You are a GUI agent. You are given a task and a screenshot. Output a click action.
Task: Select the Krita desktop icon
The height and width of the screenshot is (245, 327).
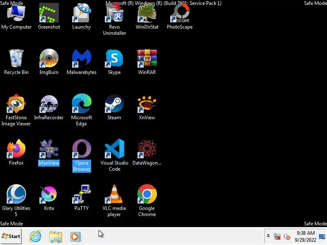click(49, 194)
